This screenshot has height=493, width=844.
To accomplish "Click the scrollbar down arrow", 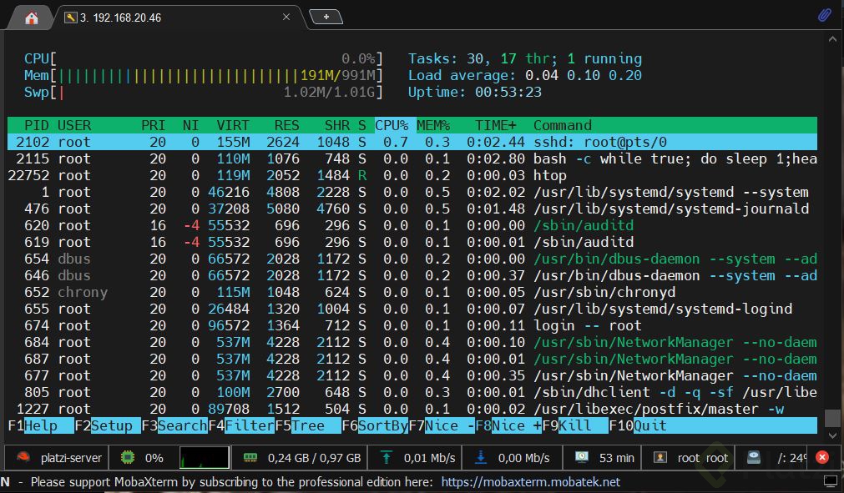I will 832,435.
